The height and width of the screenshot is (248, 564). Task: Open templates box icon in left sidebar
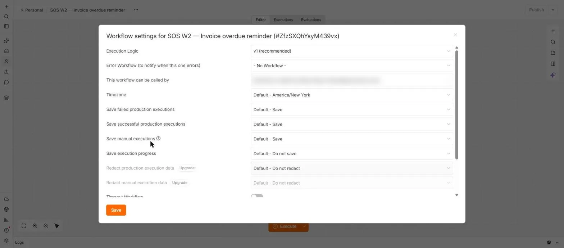tap(6, 209)
